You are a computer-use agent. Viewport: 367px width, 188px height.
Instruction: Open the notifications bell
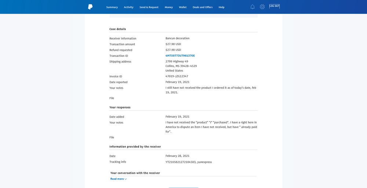(x=252, y=7)
